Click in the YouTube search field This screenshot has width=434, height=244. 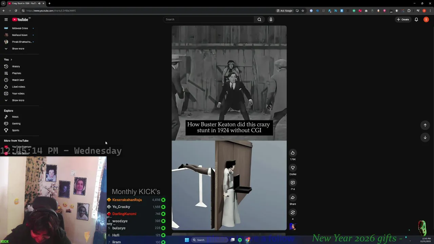pos(208,19)
